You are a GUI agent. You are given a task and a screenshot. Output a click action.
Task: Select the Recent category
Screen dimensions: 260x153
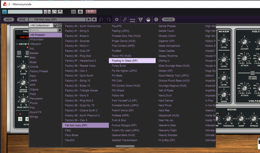click(35, 44)
